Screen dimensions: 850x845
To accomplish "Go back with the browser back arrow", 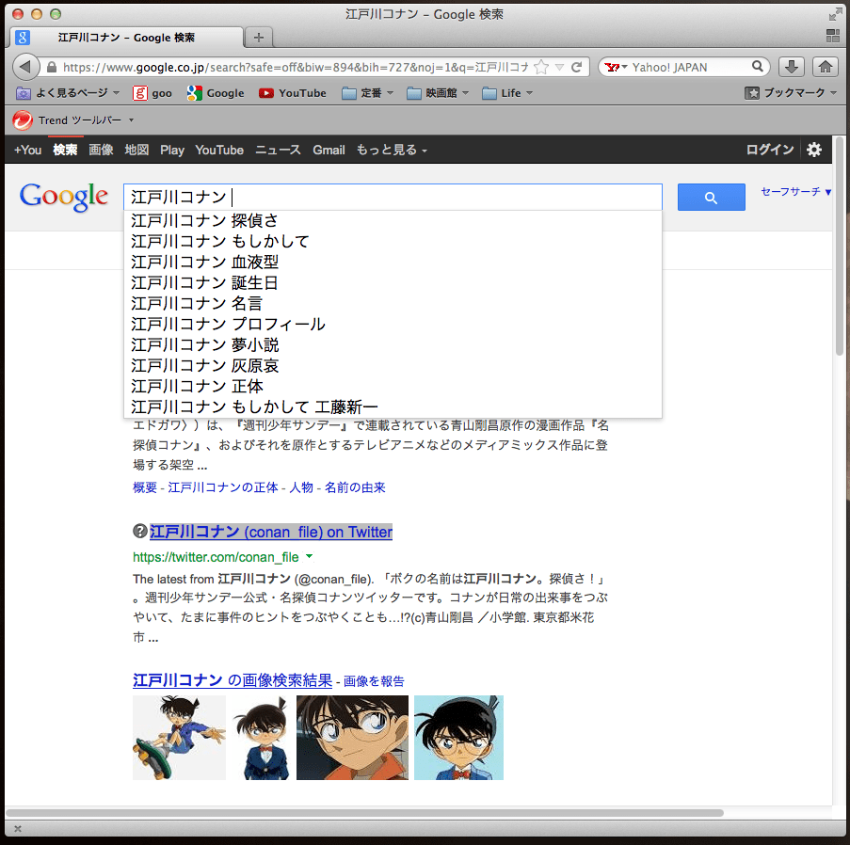I will tap(25, 67).
